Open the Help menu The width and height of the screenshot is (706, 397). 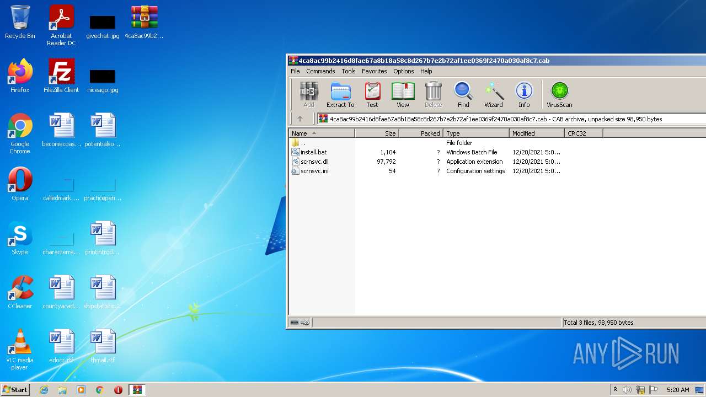[x=426, y=71]
